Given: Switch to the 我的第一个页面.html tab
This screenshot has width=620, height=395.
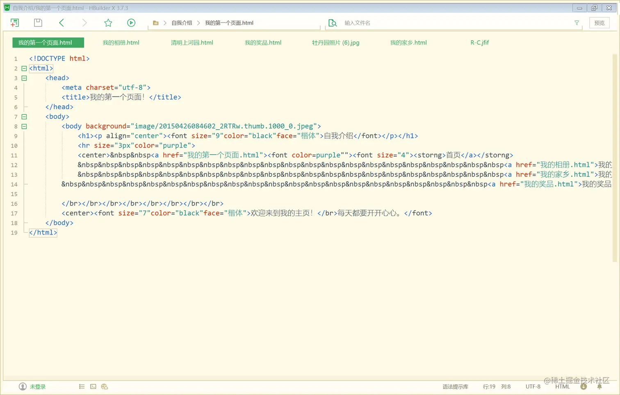Looking at the screenshot, I should 48,43.
